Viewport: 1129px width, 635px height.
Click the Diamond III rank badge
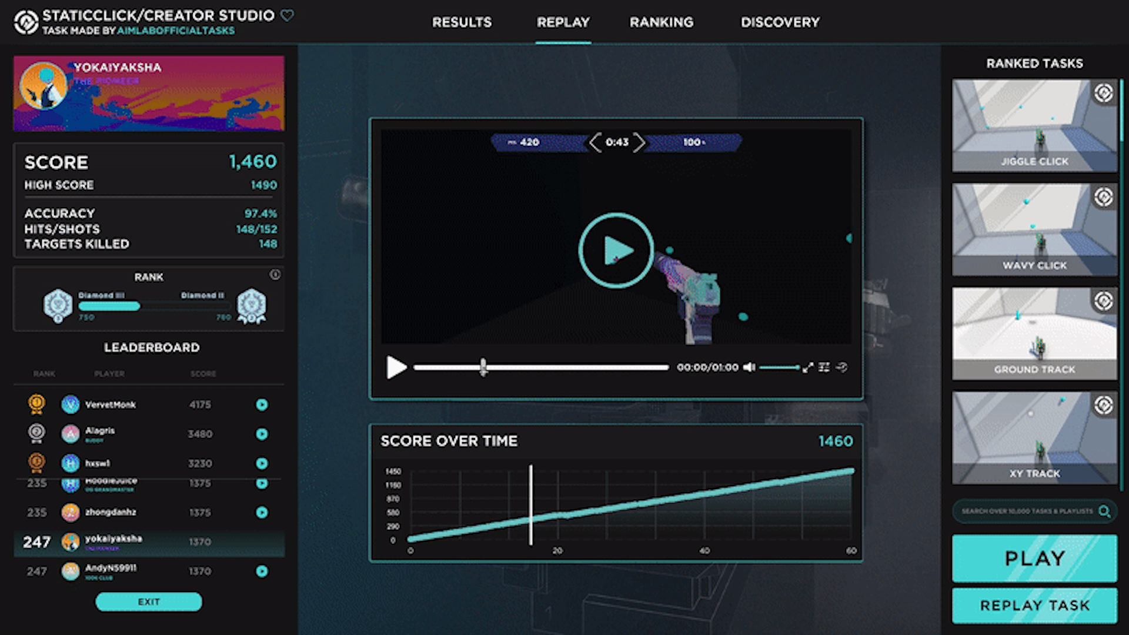[58, 306]
